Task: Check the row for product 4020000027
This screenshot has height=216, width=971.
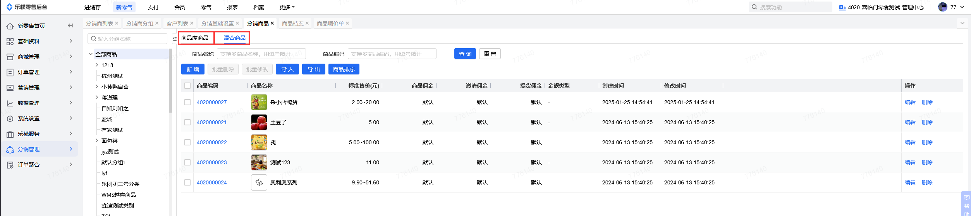Action: point(187,102)
